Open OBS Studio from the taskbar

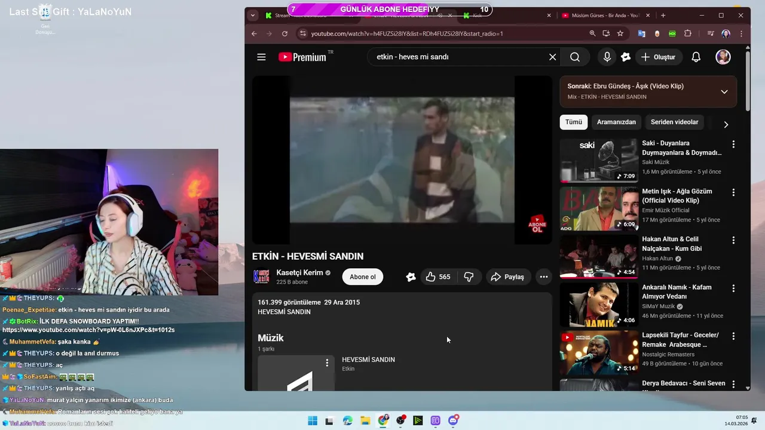[400, 420]
